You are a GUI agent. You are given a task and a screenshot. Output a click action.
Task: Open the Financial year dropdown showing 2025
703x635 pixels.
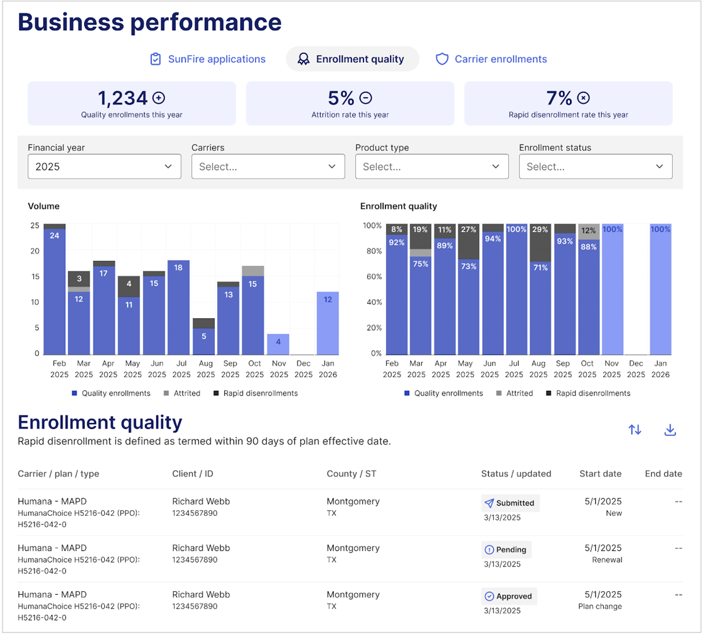[x=104, y=166]
